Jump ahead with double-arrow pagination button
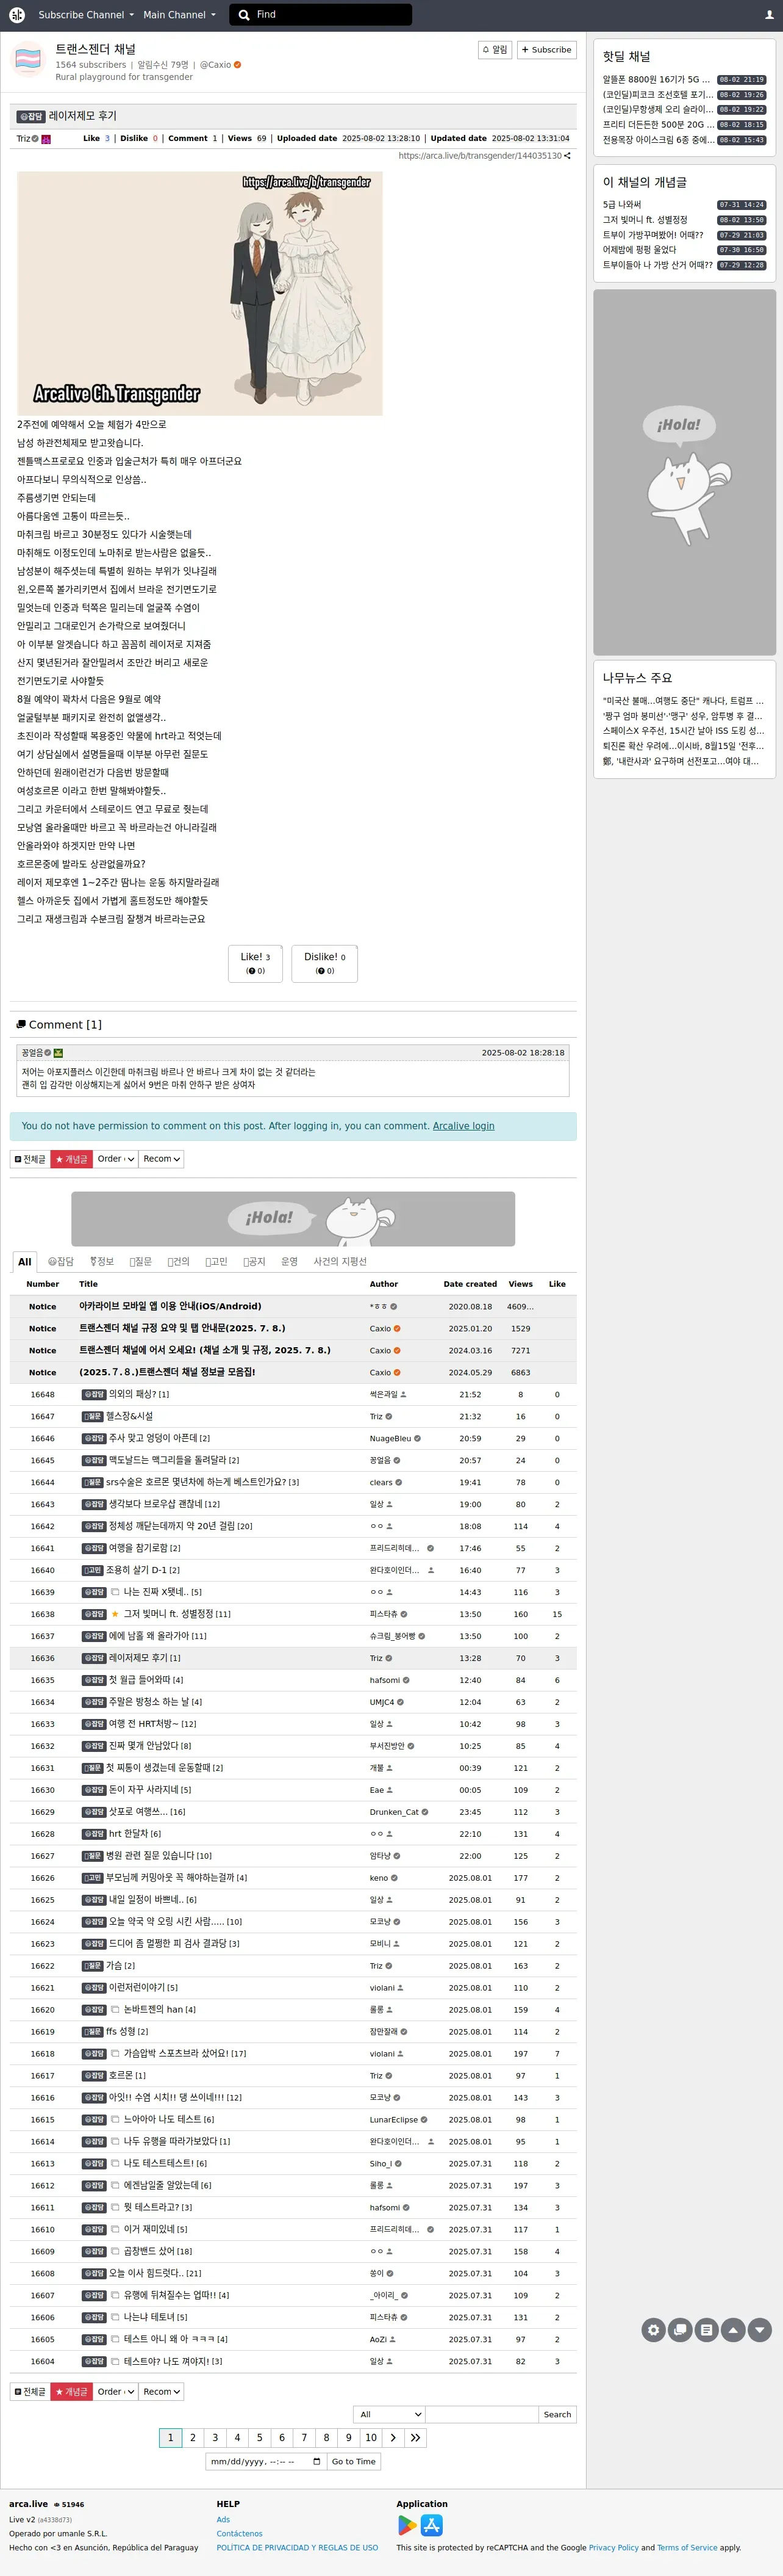Viewport: 783px width, 2576px height. 415,2437
